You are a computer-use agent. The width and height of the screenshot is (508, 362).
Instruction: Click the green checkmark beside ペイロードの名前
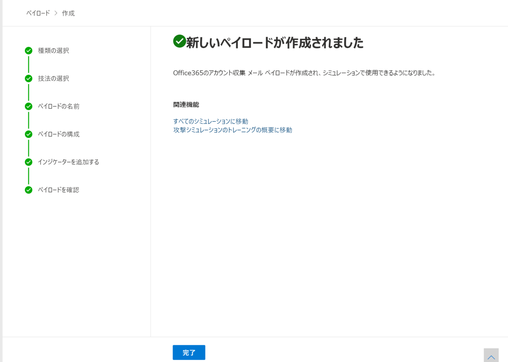(28, 106)
